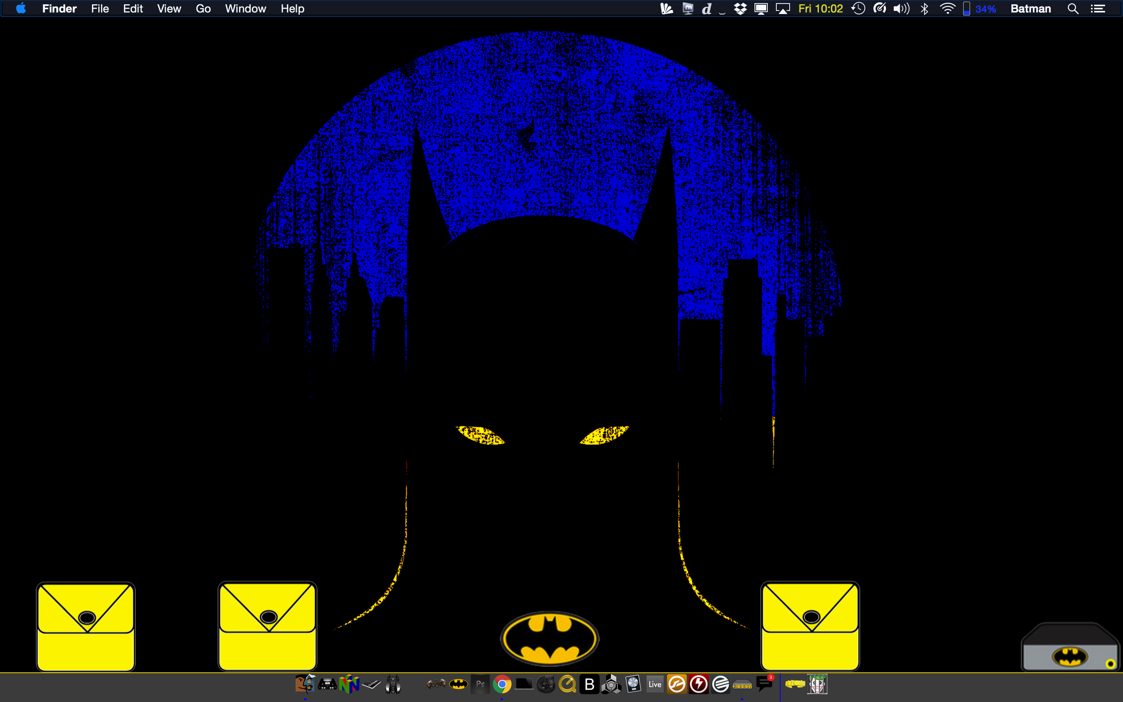Open the colorful N64 logo app
Viewport: 1123px width, 702px height.
tap(349, 684)
